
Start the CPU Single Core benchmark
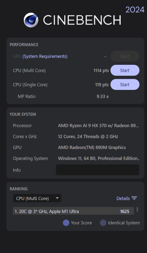click(125, 85)
